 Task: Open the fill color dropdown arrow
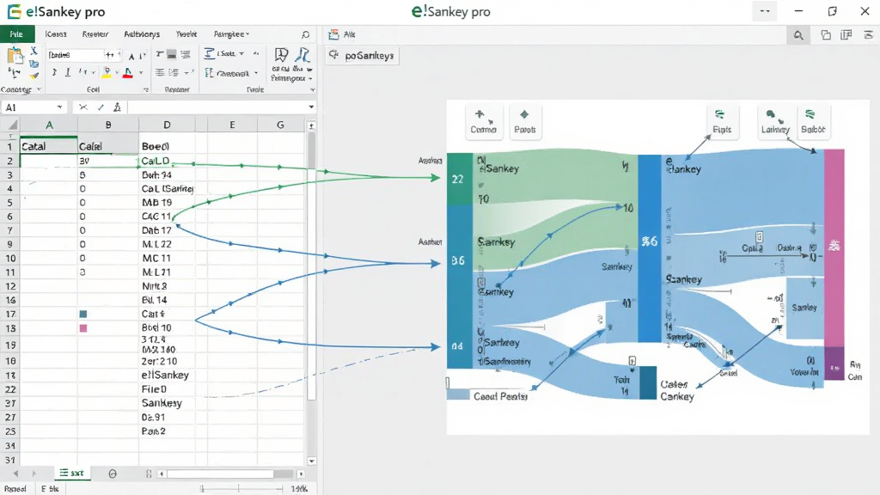(x=117, y=73)
